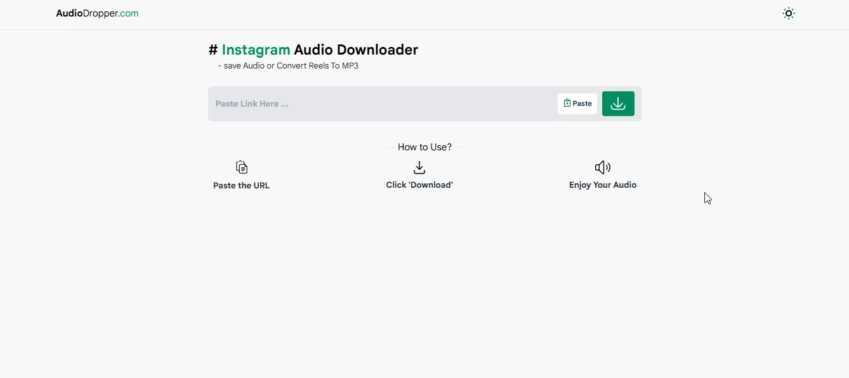This screenshot has height=378, width=849.
Task: Click the Instagram Audio Downloader title
Action: click(x=313, y=49)
